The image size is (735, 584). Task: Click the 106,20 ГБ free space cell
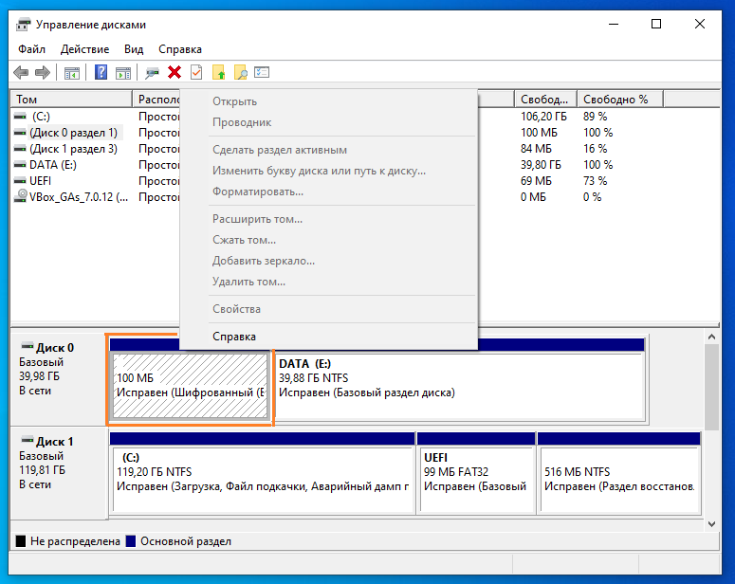(x=543, y=117)
